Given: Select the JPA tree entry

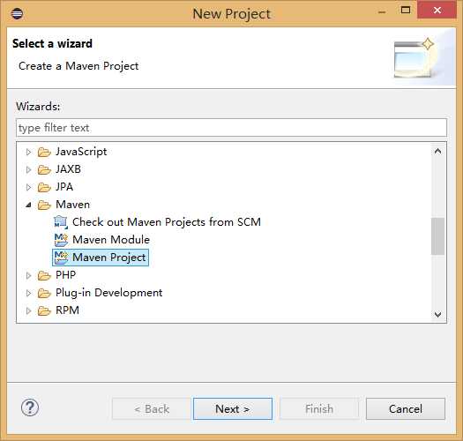Looking at the screenshot, I should coord(64,187).
